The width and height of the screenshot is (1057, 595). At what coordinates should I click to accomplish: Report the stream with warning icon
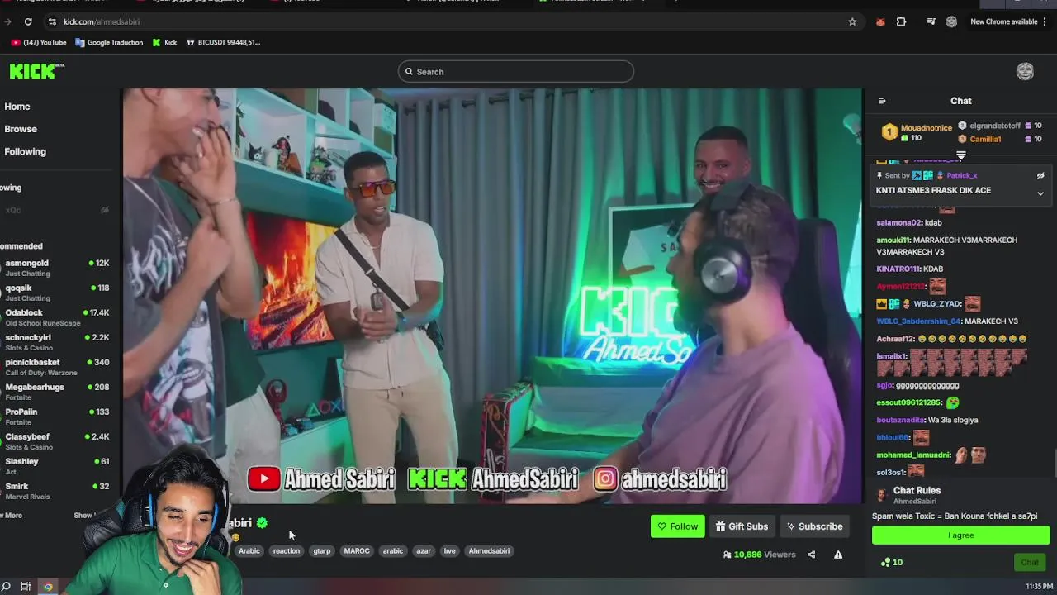click(838, 555)
